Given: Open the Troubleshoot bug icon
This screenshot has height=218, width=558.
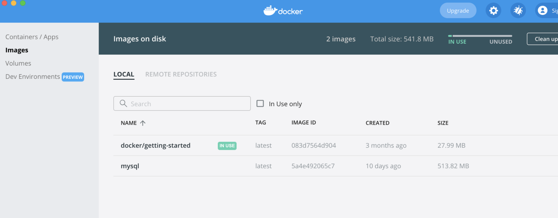Looking at the screenshot, I should 518,11.
